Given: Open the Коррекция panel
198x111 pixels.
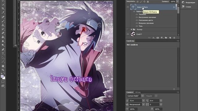Looking at the screenshot, I should pyautogui.click(x=188, y=2).
